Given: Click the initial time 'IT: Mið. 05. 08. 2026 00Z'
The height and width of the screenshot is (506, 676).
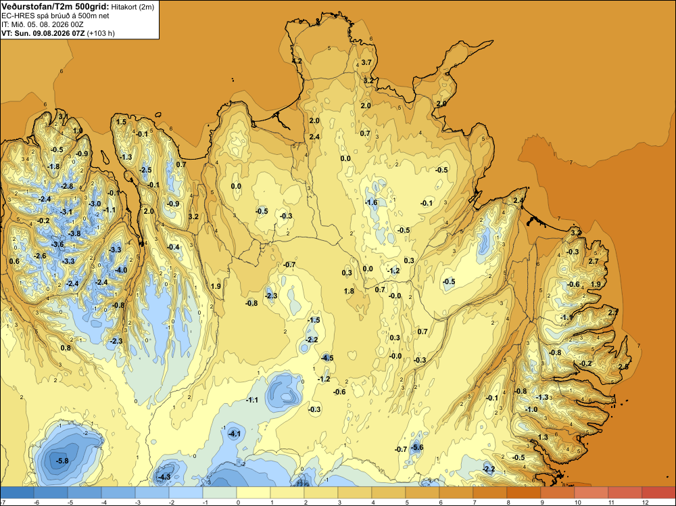Looking at the screenshot, I should (42, 24).
